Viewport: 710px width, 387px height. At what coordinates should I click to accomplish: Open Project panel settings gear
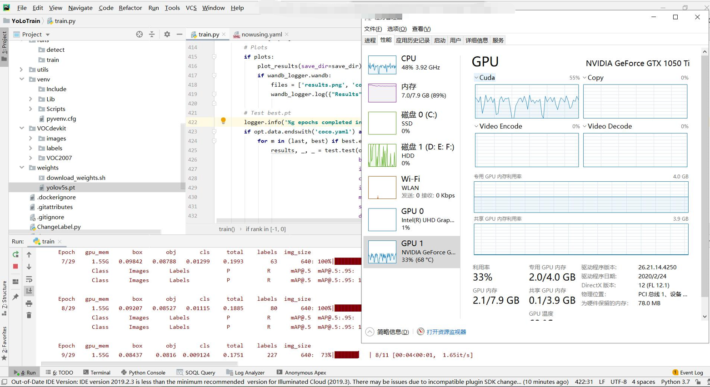167,34
